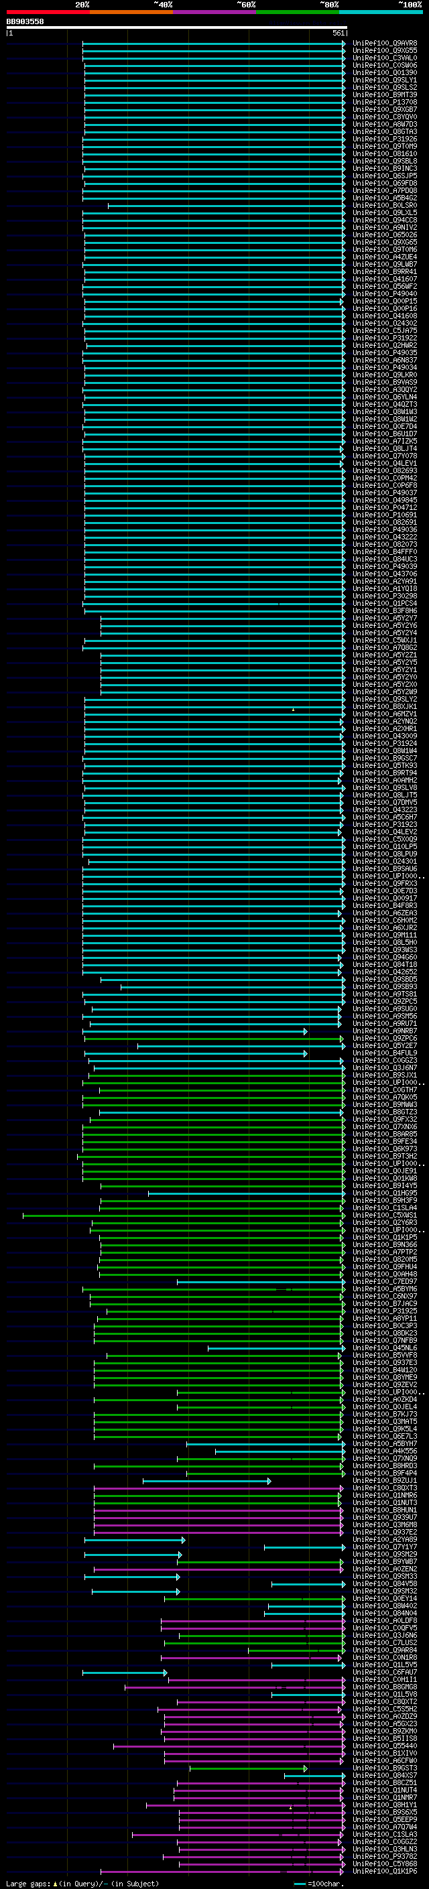Choose hit UniRef100_C7LUS2
Image resolution: width=429 pixels, height=1889 pixels.
[x=385, y=1642]
